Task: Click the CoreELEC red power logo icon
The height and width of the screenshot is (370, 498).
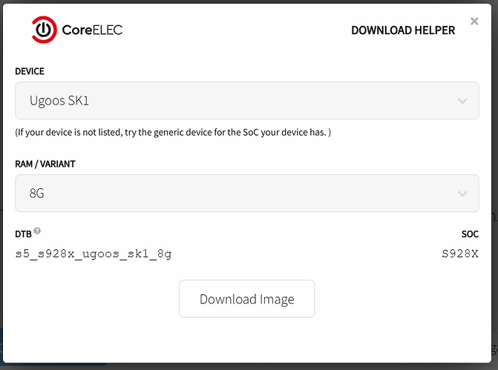Action: click(44, 30)
